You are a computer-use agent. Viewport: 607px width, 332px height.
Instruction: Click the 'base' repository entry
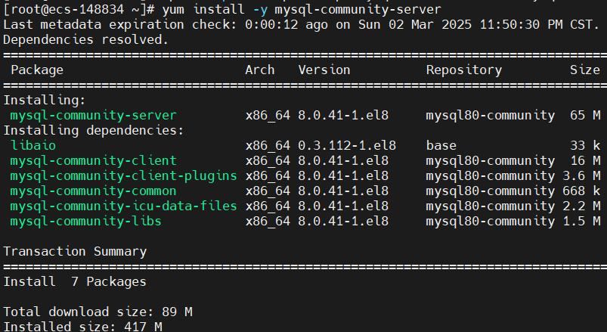441,145
